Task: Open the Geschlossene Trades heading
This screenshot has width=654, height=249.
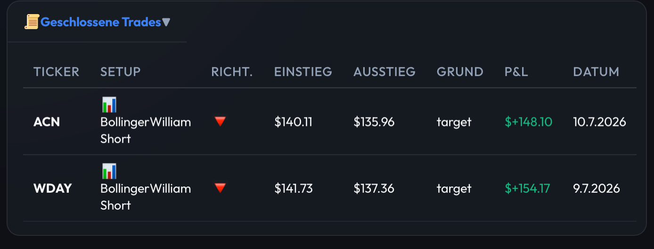Action: tap(101, 22)
